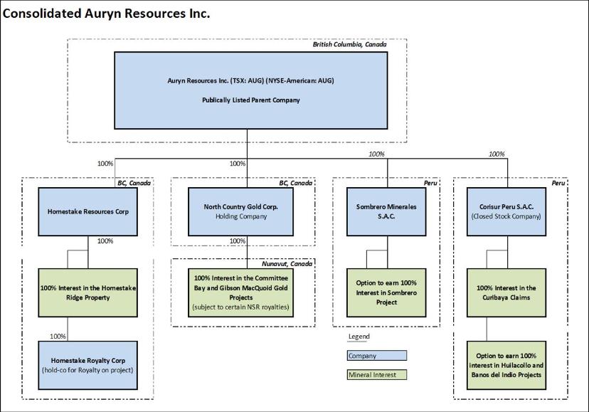
Task: Click the Curibaya Claims interest box
Action: pyautogui.click(x=506, y=292)
